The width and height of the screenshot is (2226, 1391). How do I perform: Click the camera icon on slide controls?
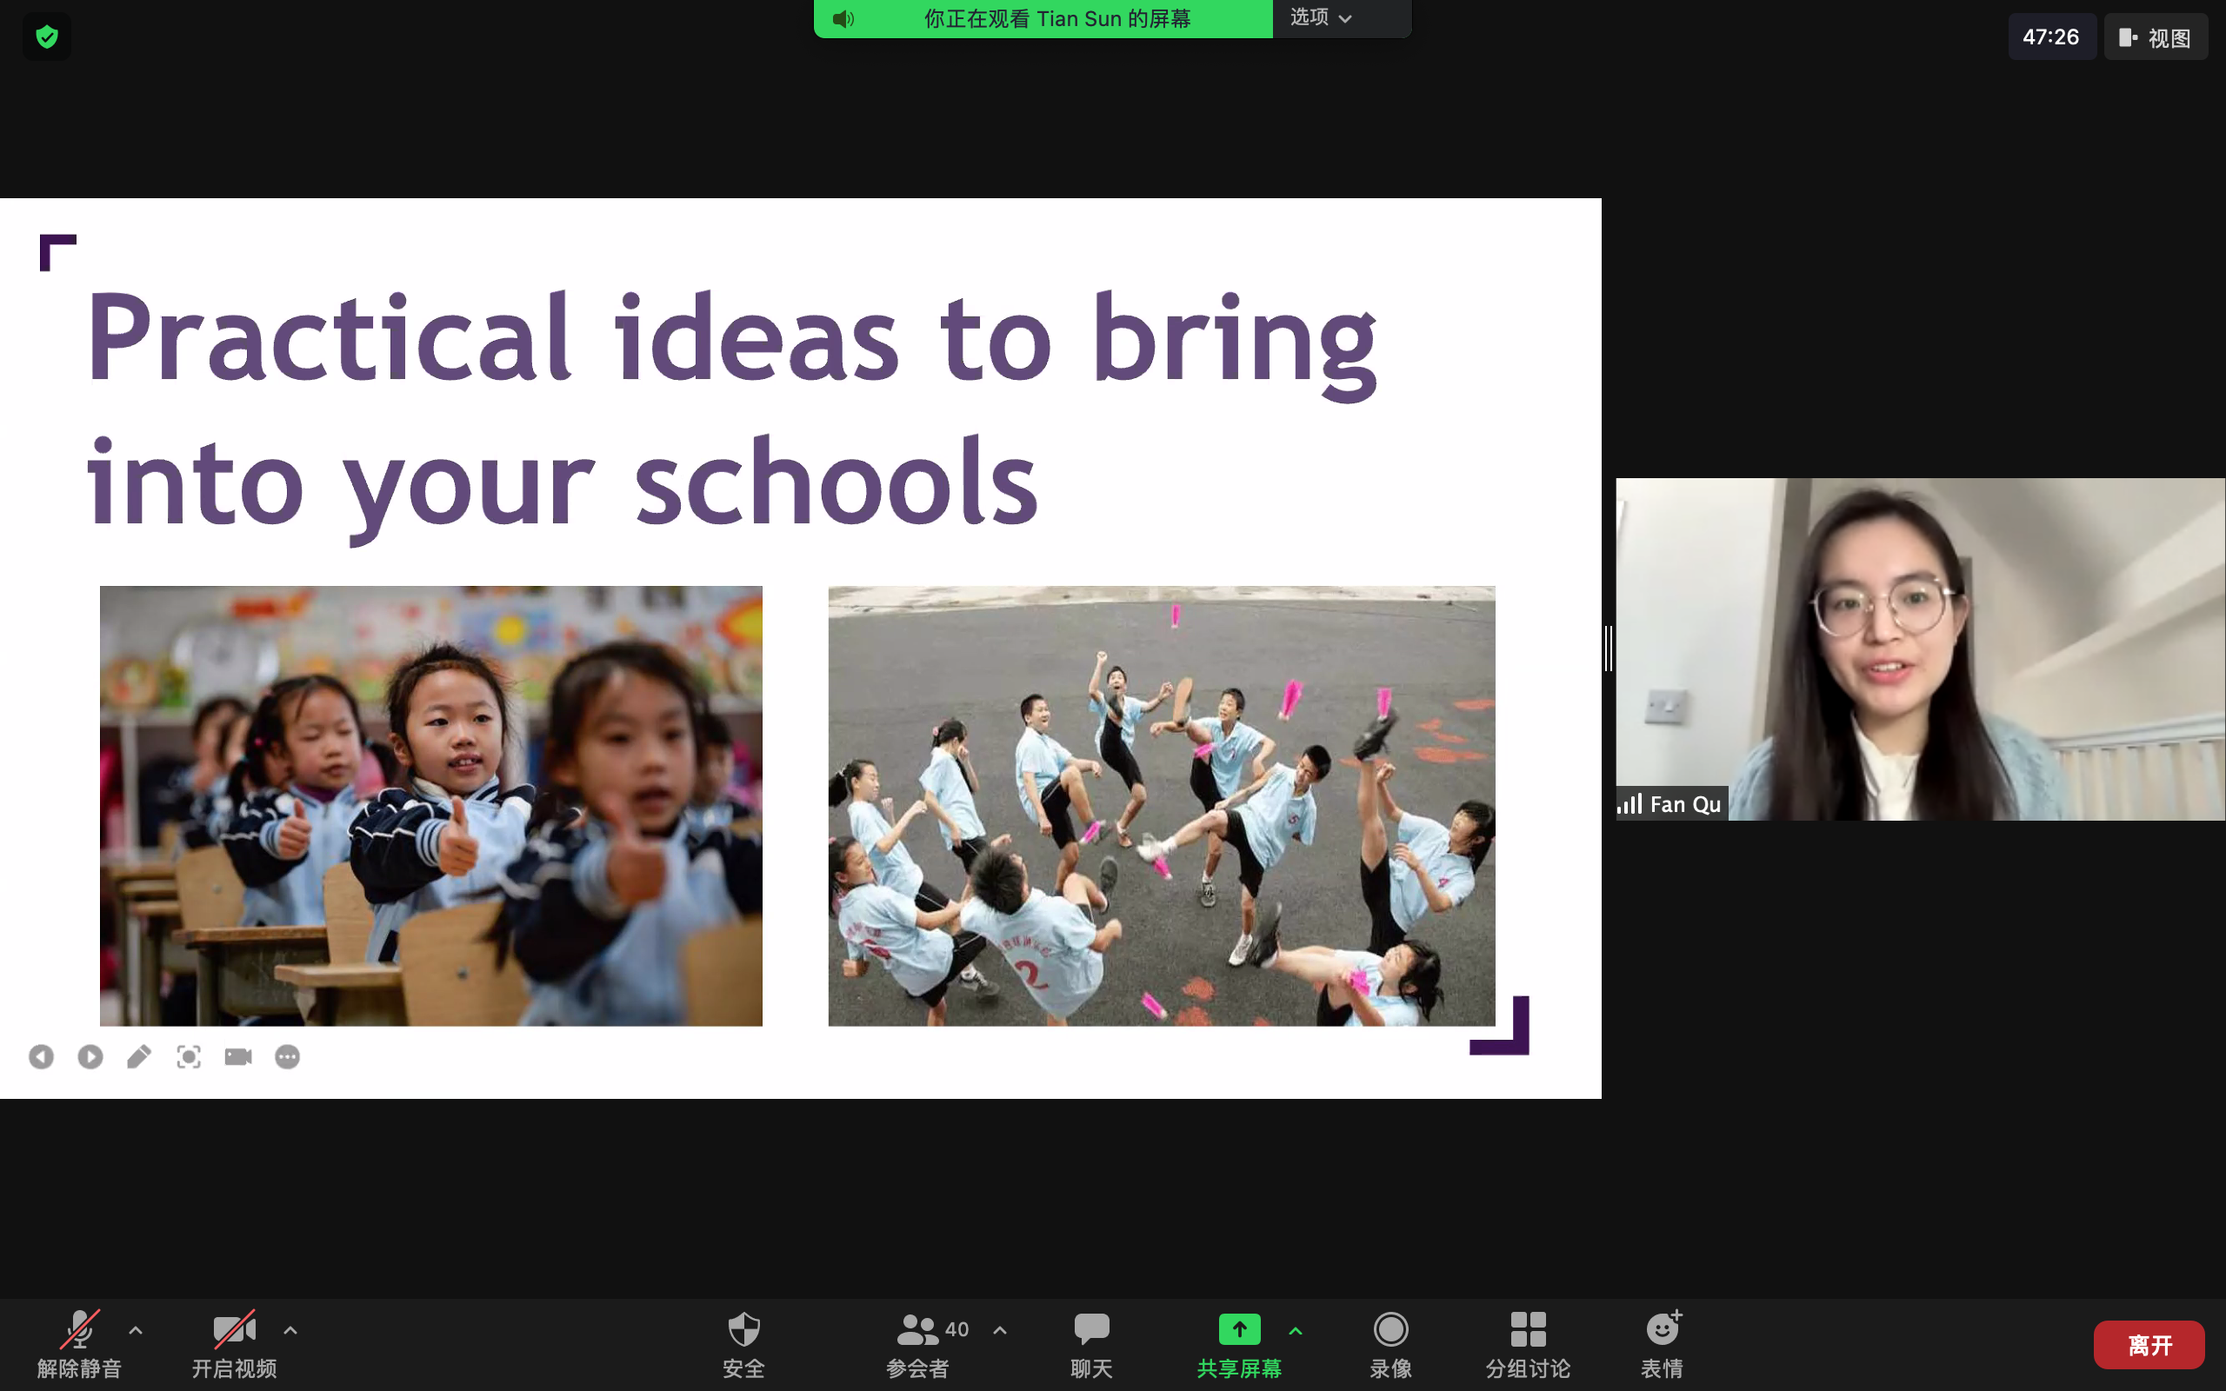point(238,1057)
